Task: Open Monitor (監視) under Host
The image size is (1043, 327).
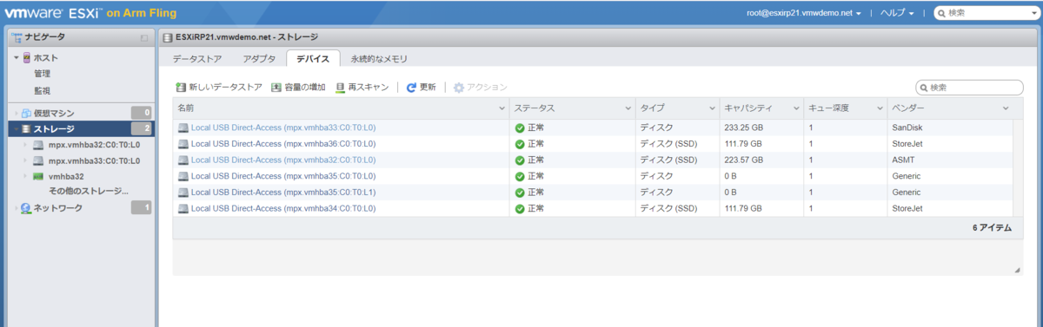Action: point(43,90)
